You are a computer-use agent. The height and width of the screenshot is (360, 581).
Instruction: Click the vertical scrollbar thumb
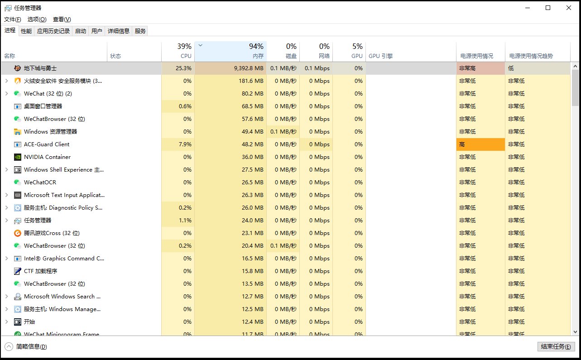coord(575,88)
